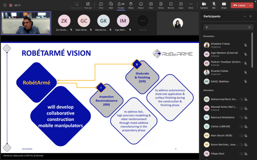Click View all participants button

(x=143, y=23)
